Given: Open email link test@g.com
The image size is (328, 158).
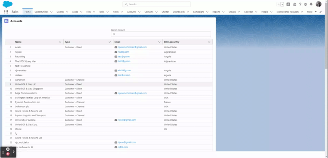Looking at the screenshot, I should click(124, 56).
